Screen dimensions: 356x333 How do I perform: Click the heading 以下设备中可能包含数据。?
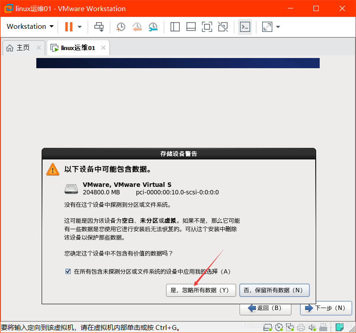(x=108, y=169)
